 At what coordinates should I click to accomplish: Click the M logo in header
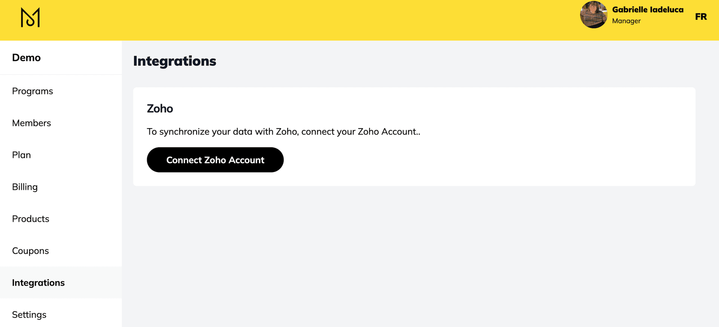[x=30, y=18]
